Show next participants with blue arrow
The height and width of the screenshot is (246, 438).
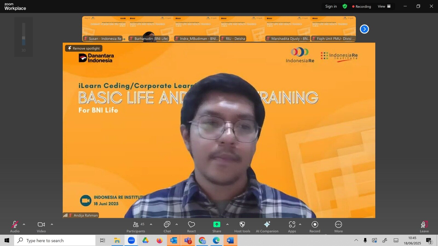[364, 29]
